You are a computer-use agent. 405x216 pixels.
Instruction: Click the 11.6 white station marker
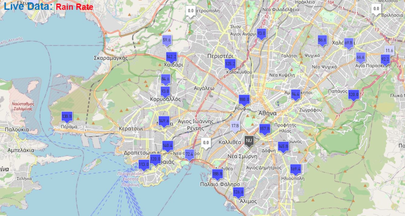tap(389, 51)
